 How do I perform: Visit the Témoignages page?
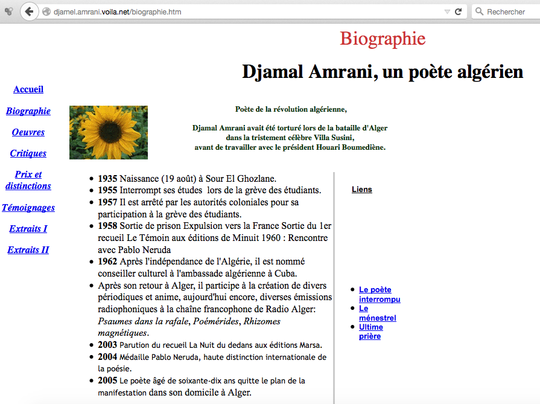point(28,208)
